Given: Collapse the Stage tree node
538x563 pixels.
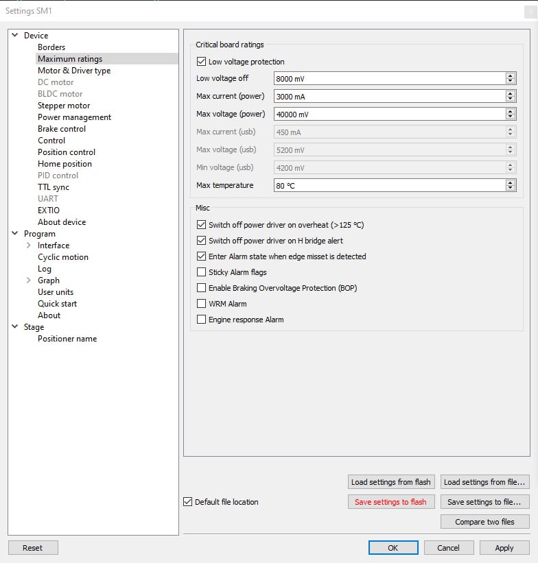Looking at the screenshot, I should click(15, 327).
